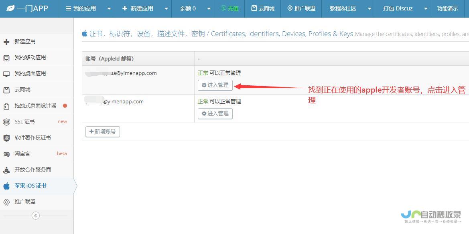
Task: Click 进入管理 for the second yimenapp account
Action: pos(215,113)
